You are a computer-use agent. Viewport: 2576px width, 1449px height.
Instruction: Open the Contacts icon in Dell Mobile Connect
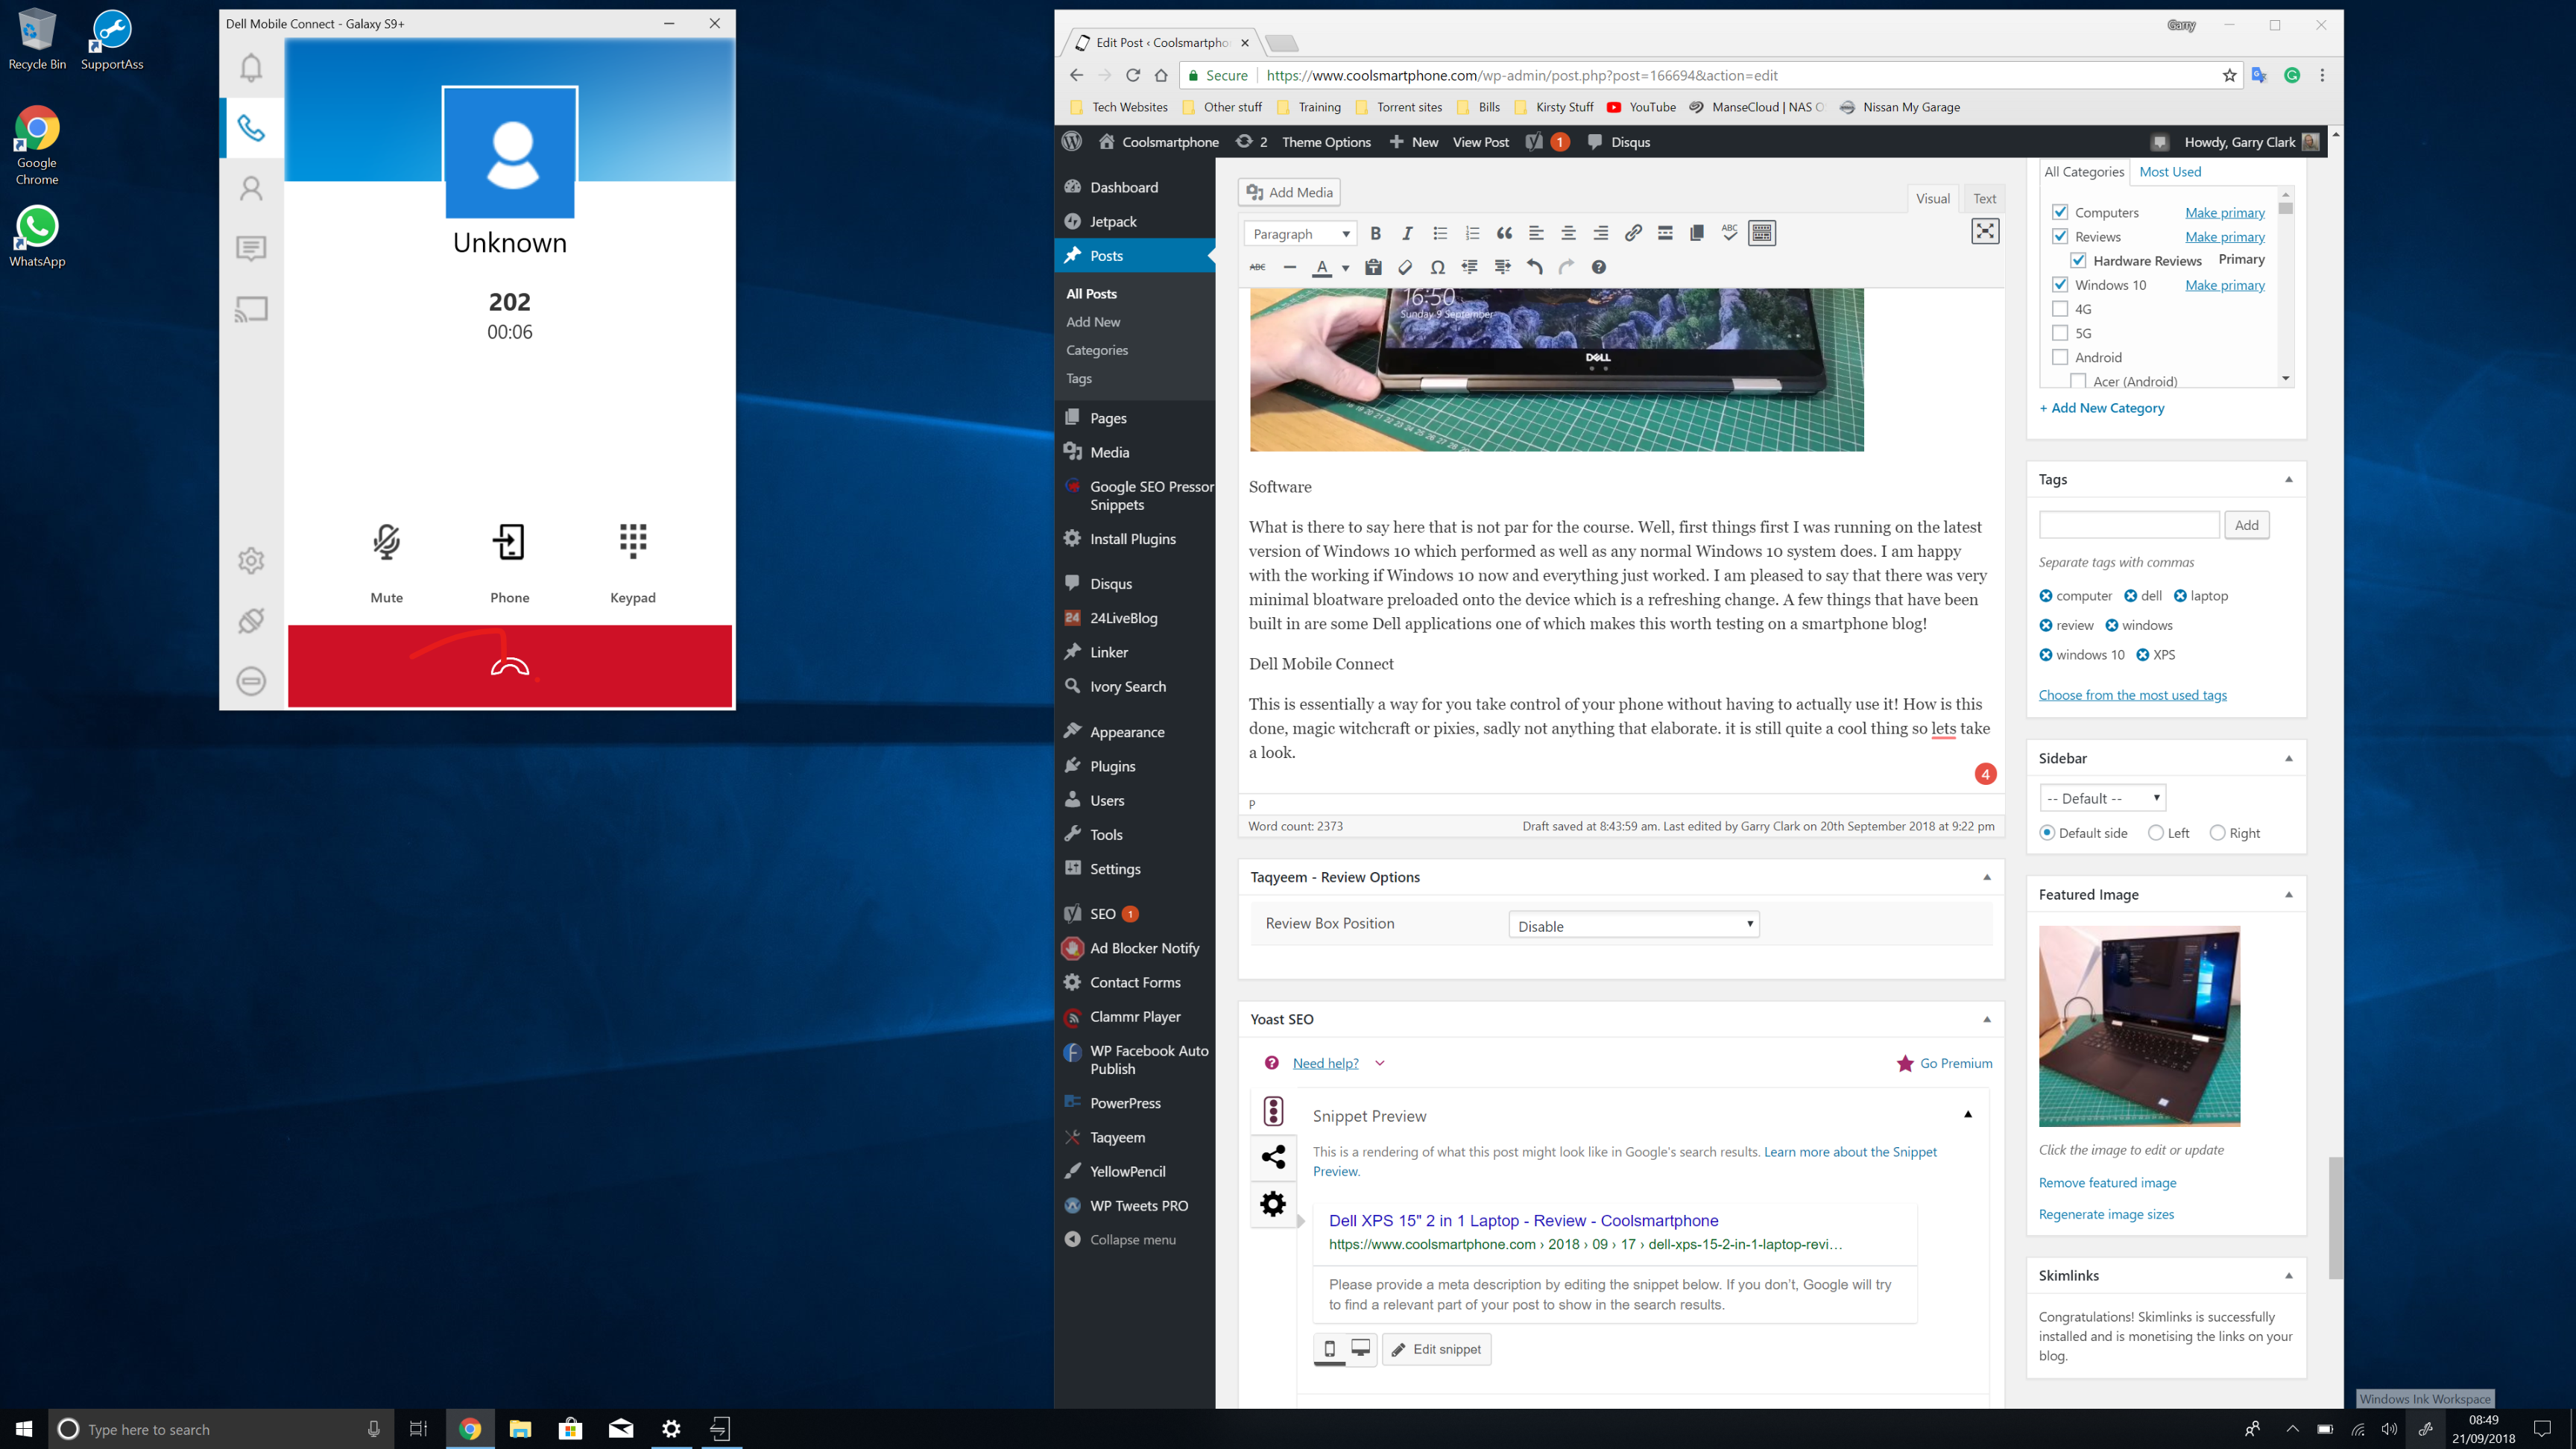pos(251,188)
